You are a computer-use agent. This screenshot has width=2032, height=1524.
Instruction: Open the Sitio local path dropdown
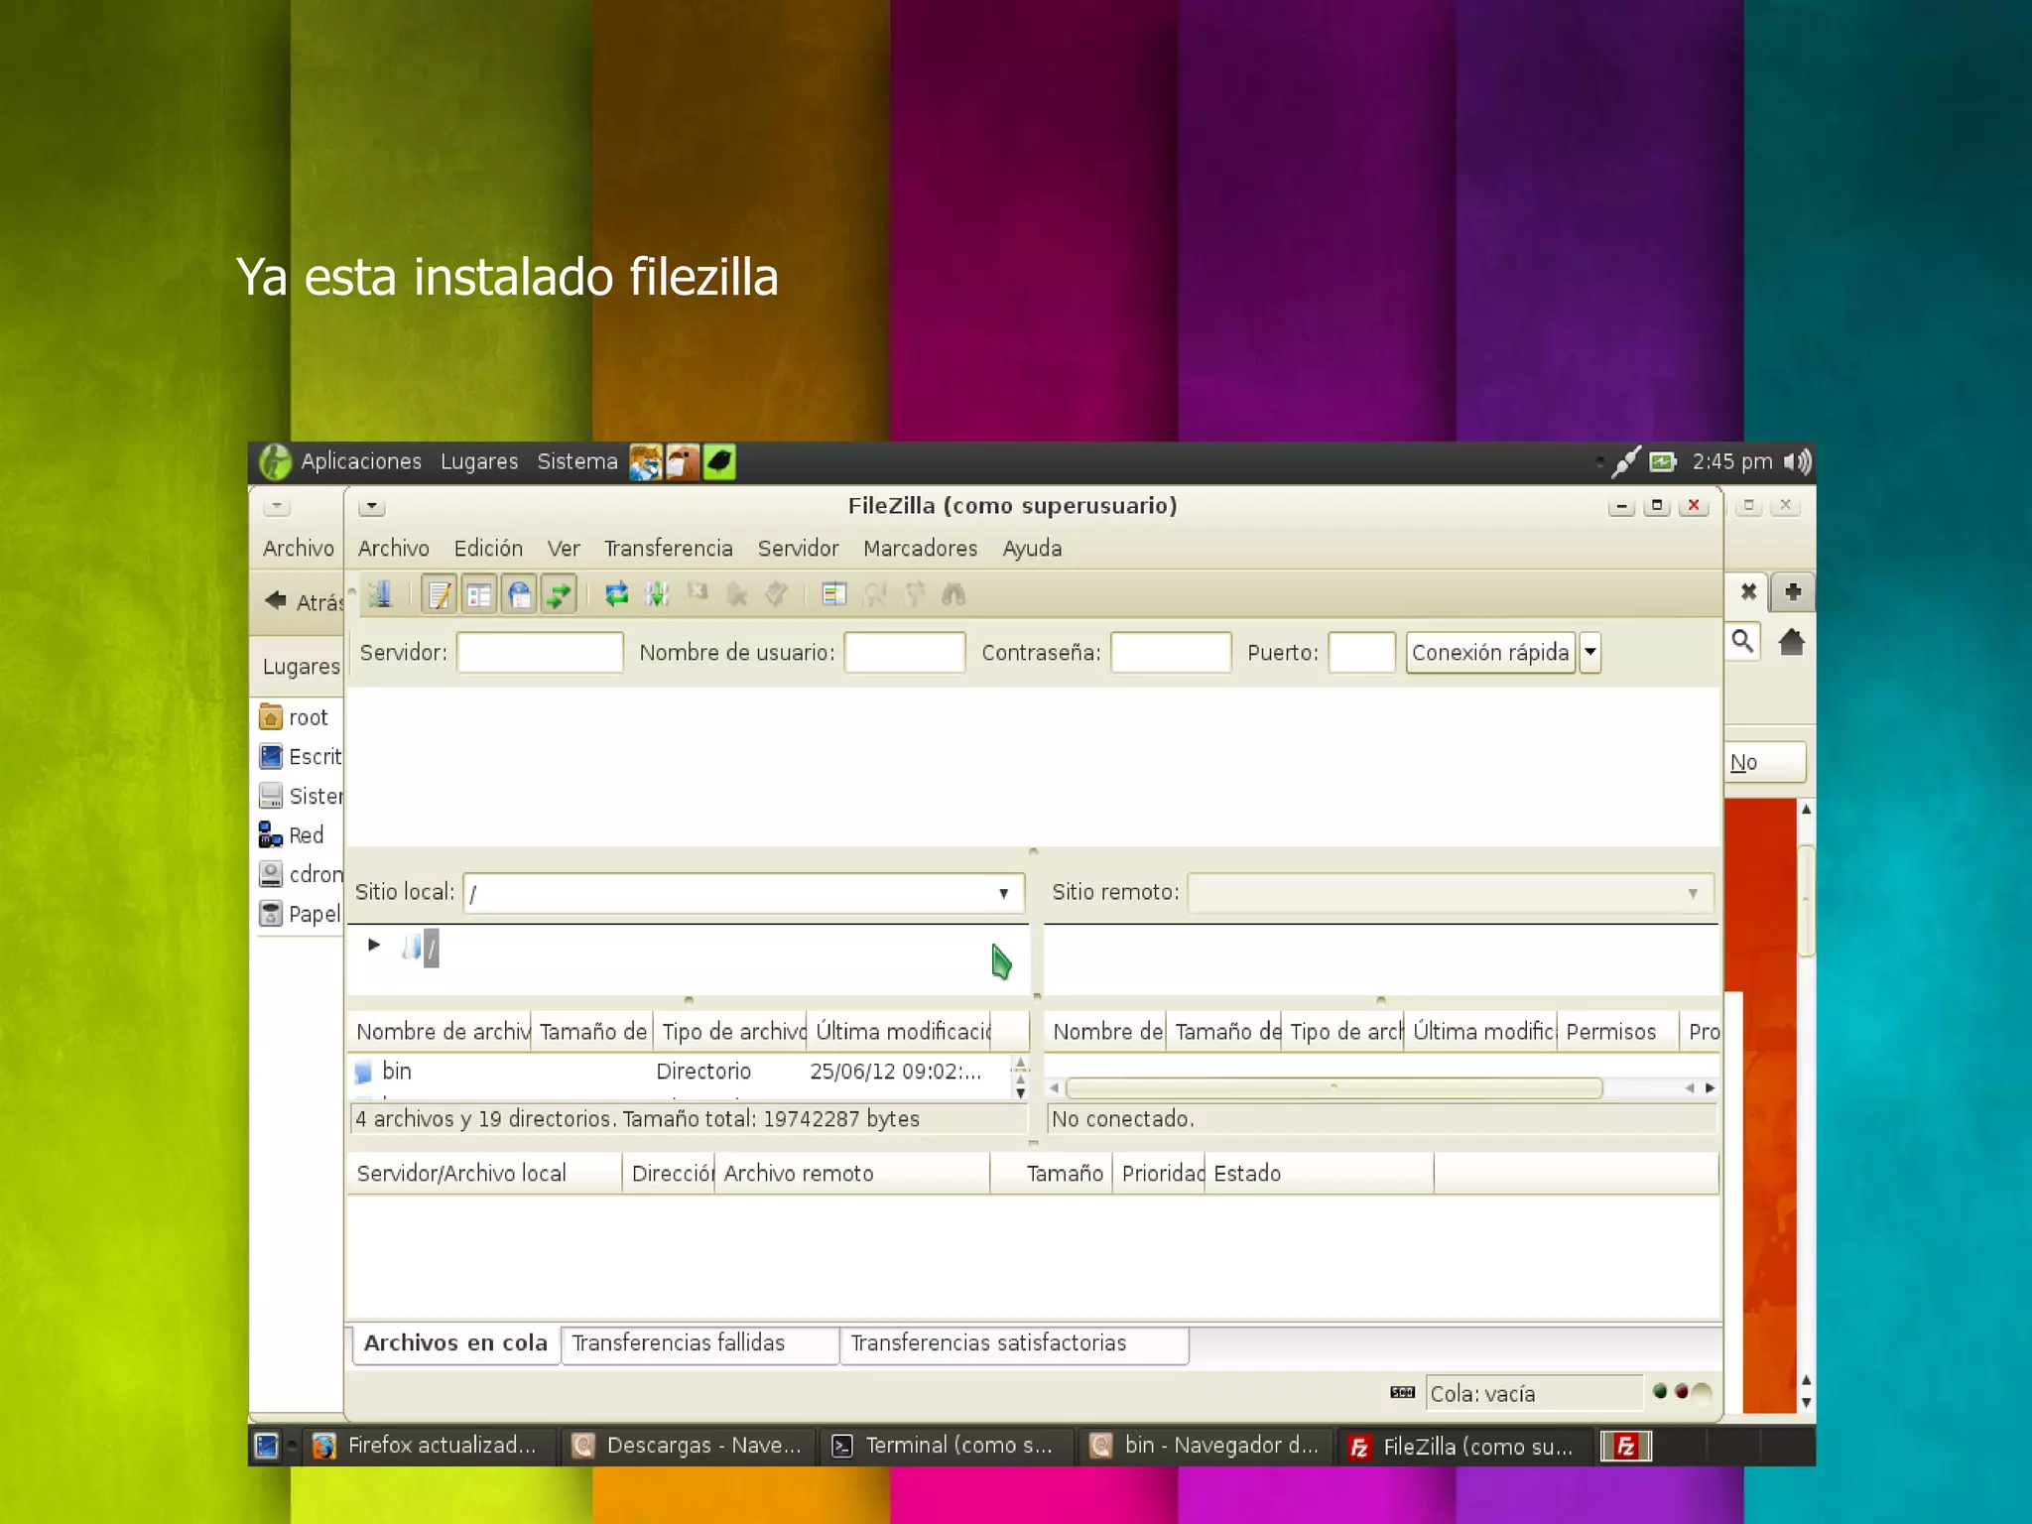coord(1003,893)
